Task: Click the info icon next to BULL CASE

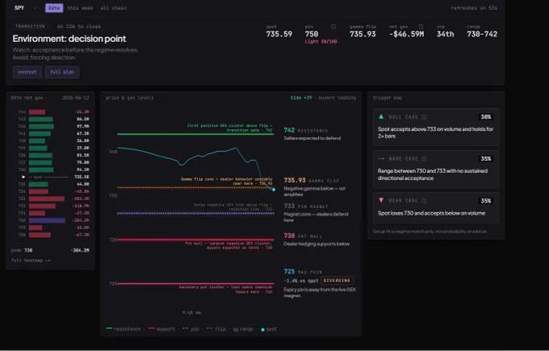Action: click(424, 117)
